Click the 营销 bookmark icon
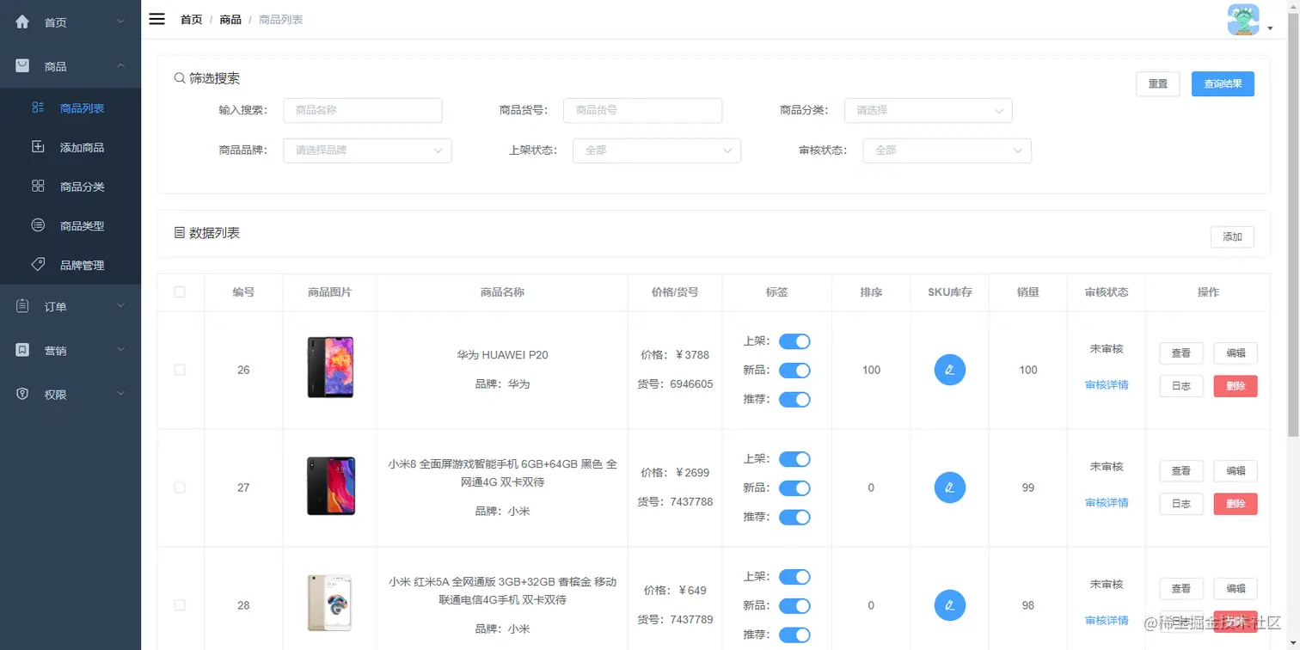The image size is (1300, 650). pos(22,350)
